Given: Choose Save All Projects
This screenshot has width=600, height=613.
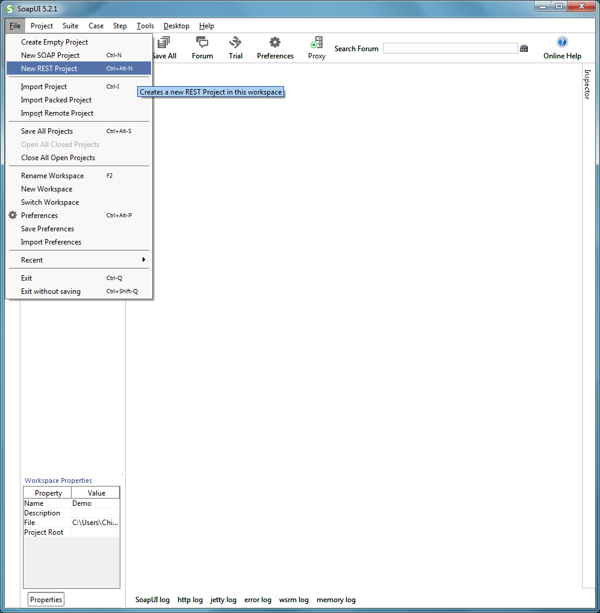Looking at the screenshot, I should tap(79, 131).
